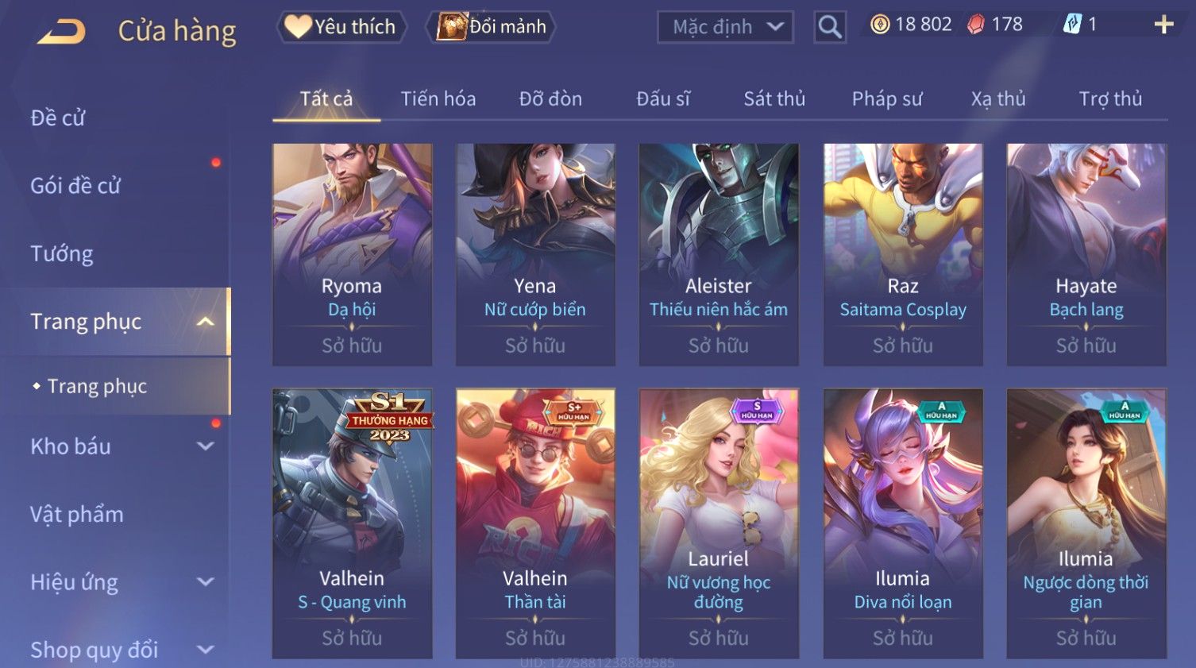The height and width of the screenshot is (668, 1196).
Task: Click the plus icon to add currency
Action: pos(1163,25)
